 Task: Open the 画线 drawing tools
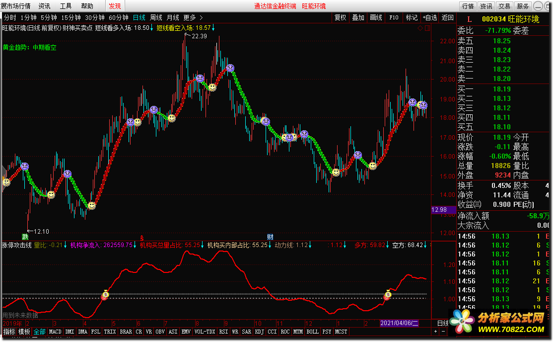pyautogui.click(x=376, y=17)
